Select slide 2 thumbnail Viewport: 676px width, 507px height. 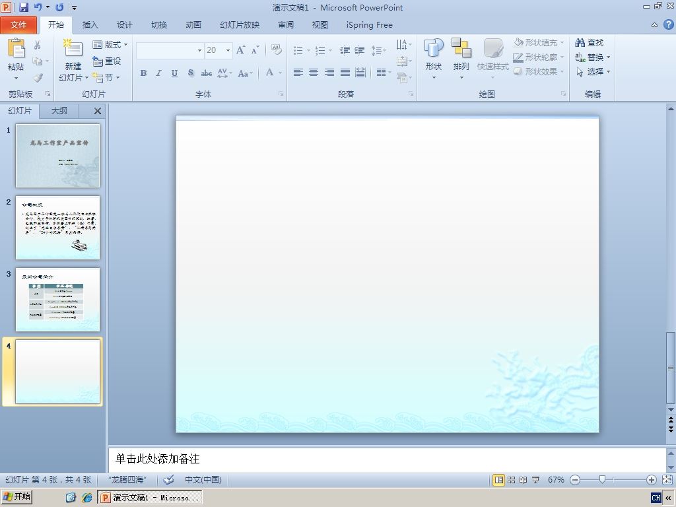click(58, 228)
